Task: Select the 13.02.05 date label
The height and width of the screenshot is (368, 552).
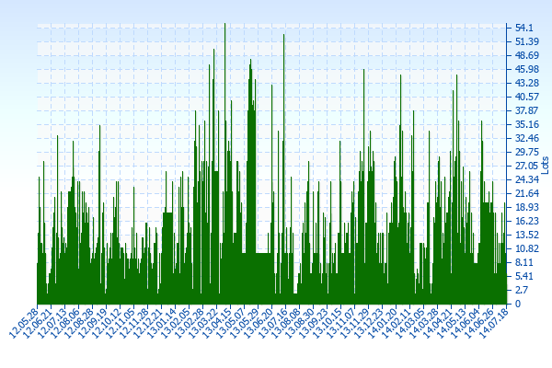Action: pos(176,323)
